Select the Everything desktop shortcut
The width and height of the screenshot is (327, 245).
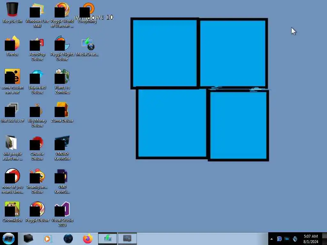[x=87, y=13]
